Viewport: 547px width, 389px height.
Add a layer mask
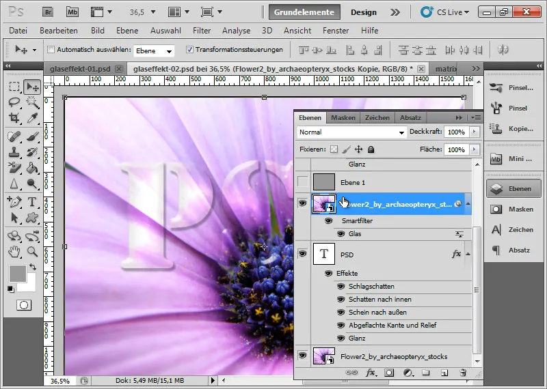[388, 373]
